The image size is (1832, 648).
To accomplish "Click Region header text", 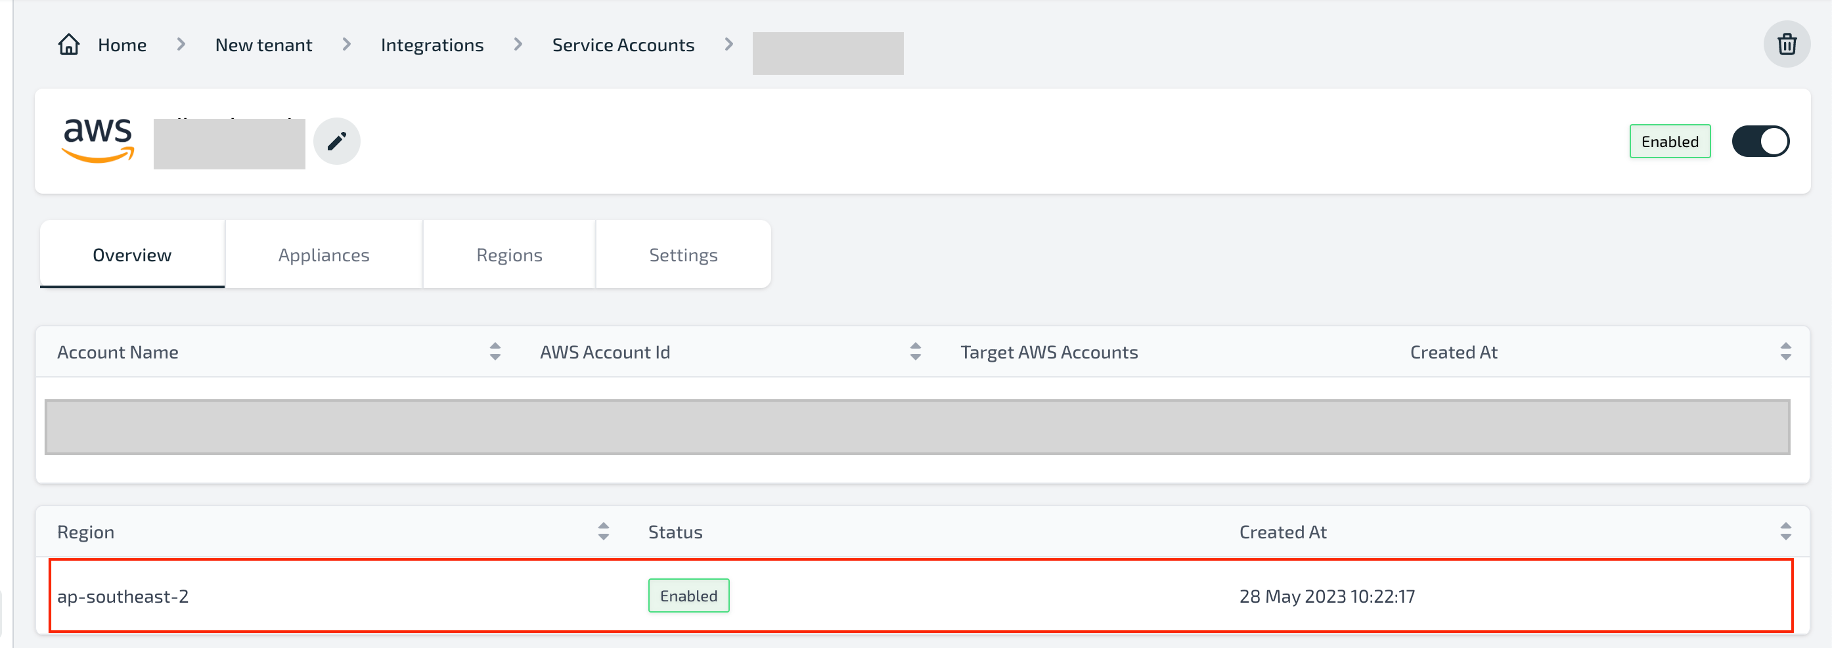I will click(x=85, y=532).
